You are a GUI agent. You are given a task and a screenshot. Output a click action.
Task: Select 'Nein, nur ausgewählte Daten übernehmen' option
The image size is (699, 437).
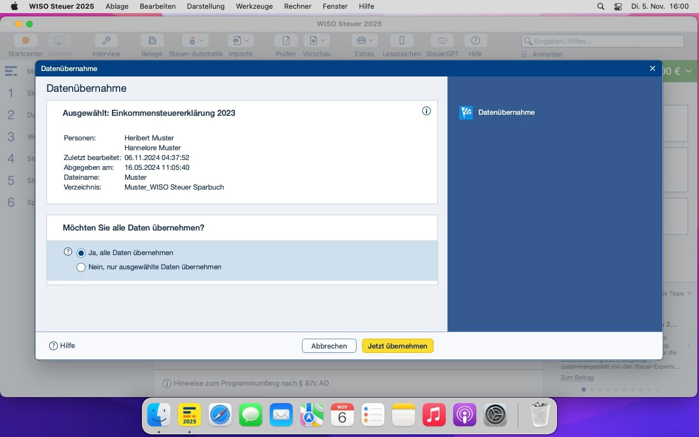tap(81, 267)
